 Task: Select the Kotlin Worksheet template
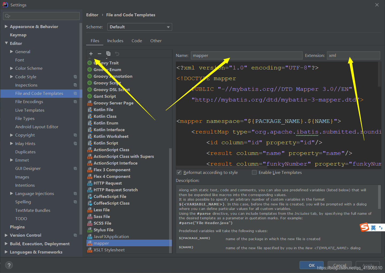[111, 136]
